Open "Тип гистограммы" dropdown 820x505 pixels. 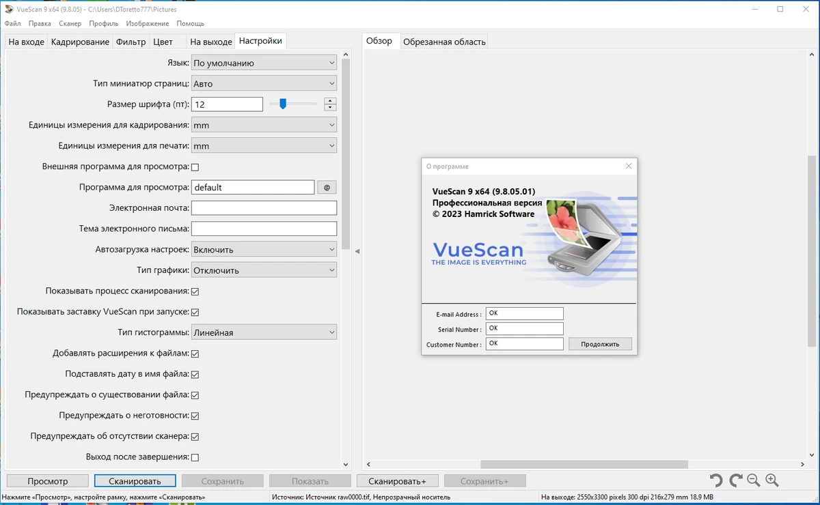(264, 332)
